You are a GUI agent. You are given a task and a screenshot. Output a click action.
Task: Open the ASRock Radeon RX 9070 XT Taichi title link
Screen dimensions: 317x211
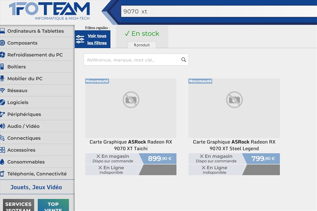131,145
